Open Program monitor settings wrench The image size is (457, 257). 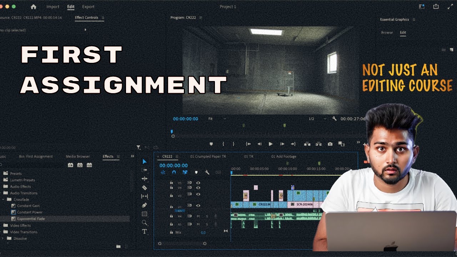click(334, 119)
